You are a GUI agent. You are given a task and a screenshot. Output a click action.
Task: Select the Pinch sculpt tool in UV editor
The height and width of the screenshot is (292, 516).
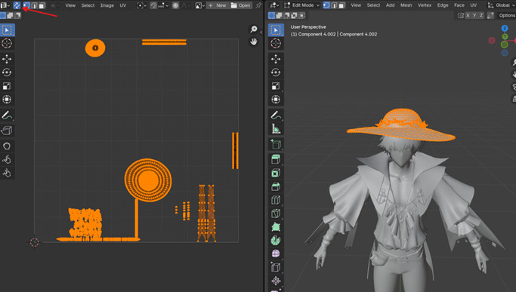point(7,173)
